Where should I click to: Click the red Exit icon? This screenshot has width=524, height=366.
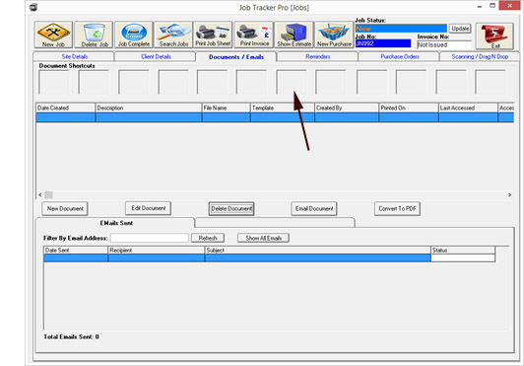[x=494, y=37]
